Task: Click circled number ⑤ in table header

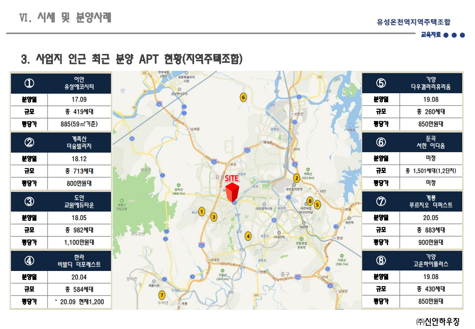Action: (381, 83)
